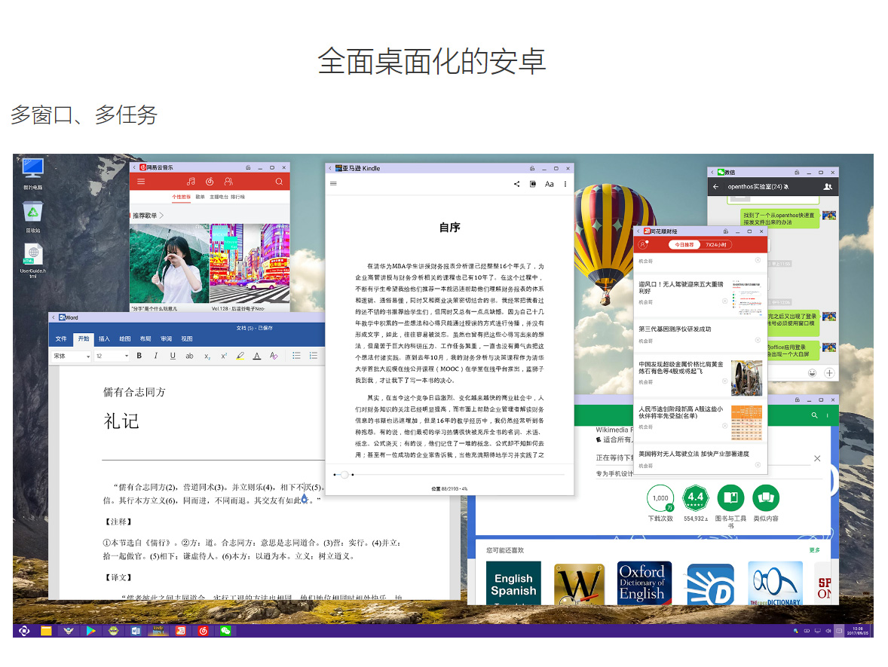This screenshot has width=888, height=667.
Task: Open the friends tab in NetEase Music
Action: pyautogui.click(x=228, y=182)
